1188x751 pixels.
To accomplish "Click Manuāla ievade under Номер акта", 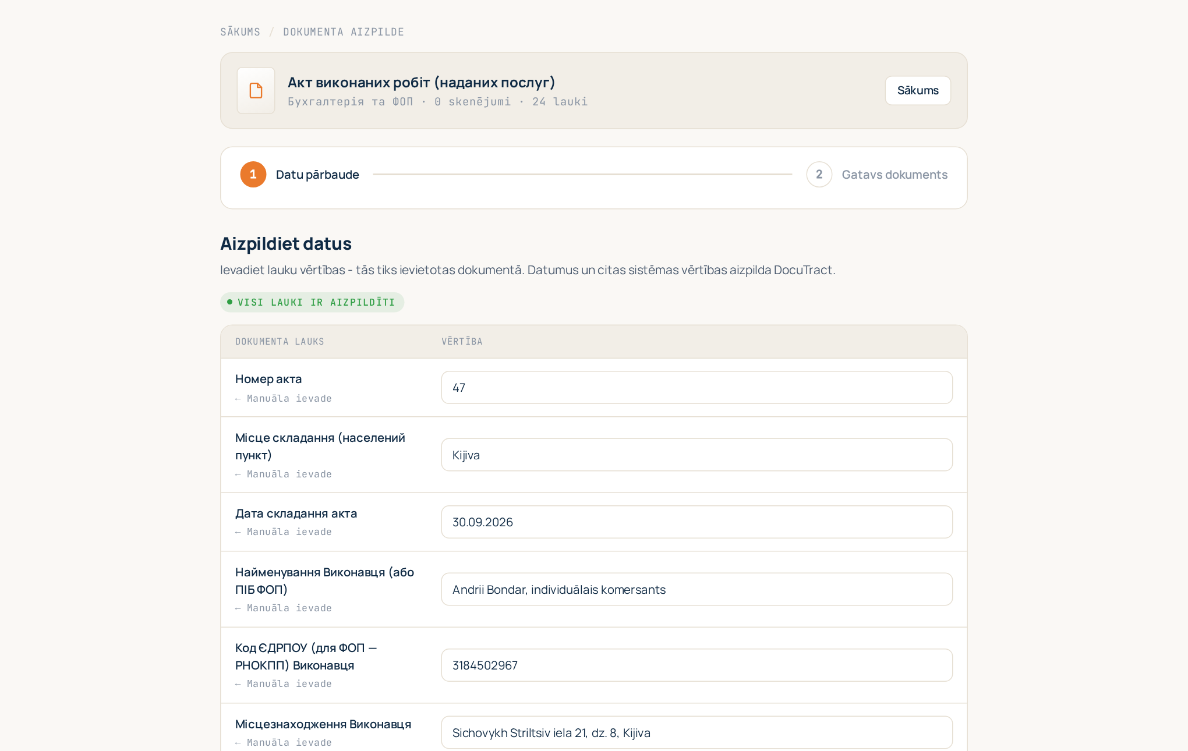I will [284, 399].
